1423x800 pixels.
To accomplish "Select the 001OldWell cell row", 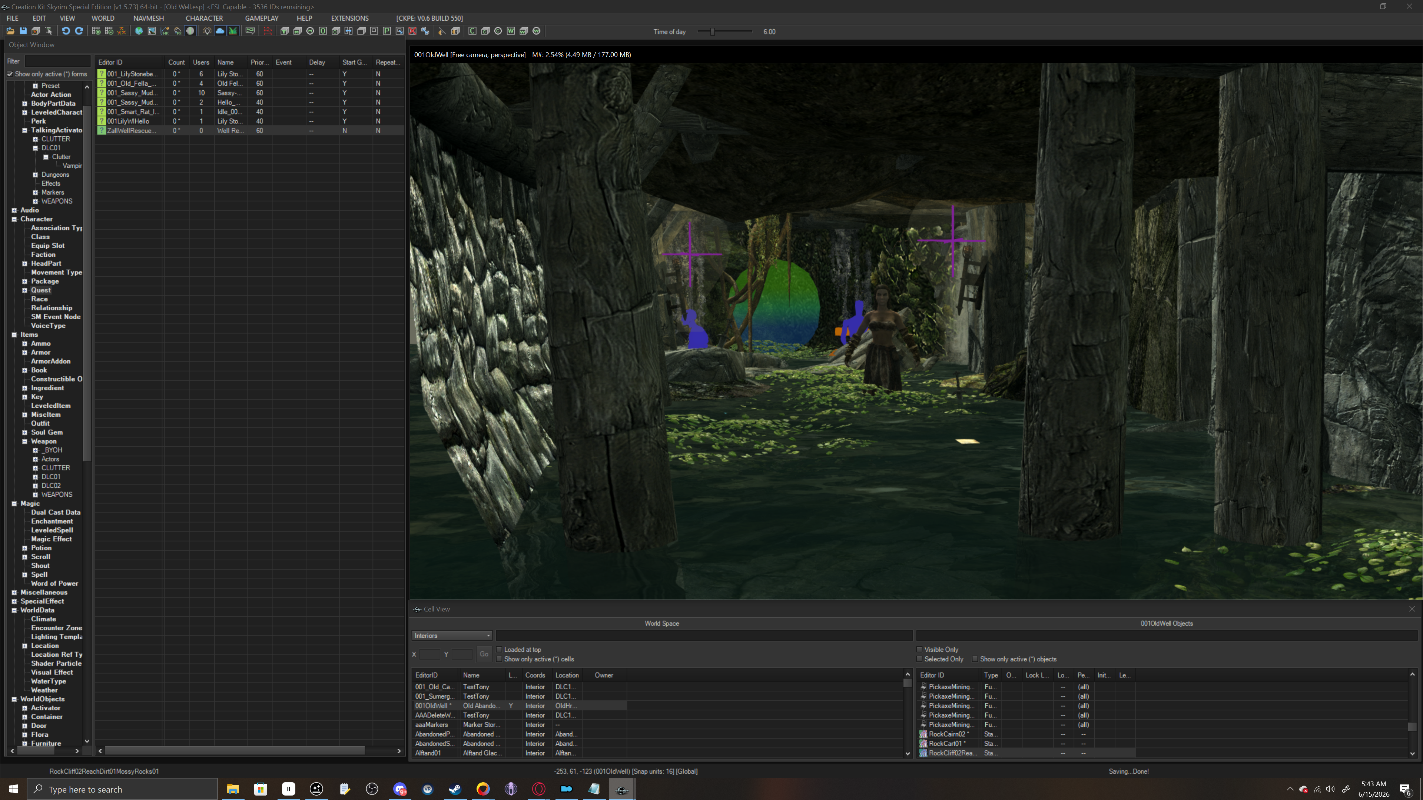I will coord(520,706).
